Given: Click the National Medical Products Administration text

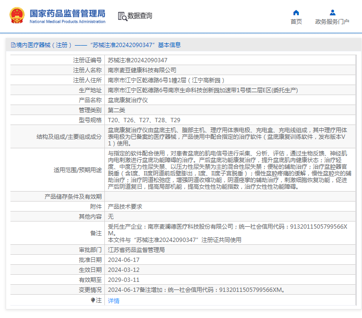Looking at the screenshot, I should click(x=67, y=21).
